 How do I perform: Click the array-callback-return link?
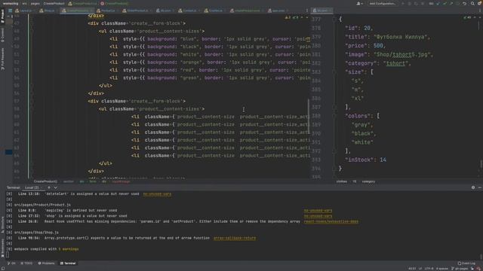coord(235,238)
